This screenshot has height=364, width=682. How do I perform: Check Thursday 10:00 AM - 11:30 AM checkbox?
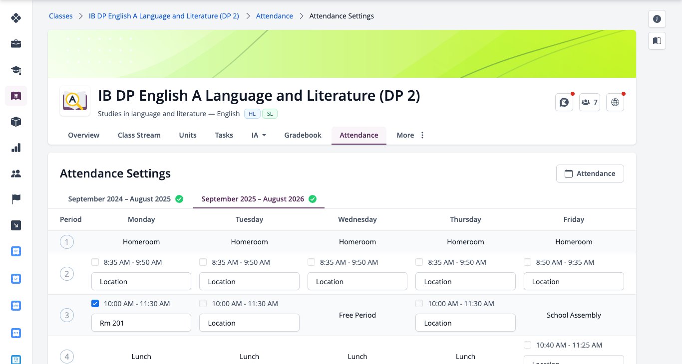(x=419, y=303)
